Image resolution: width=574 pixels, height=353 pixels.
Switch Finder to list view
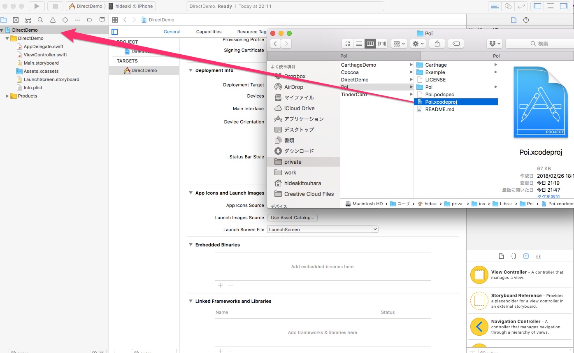pos(359,44)
